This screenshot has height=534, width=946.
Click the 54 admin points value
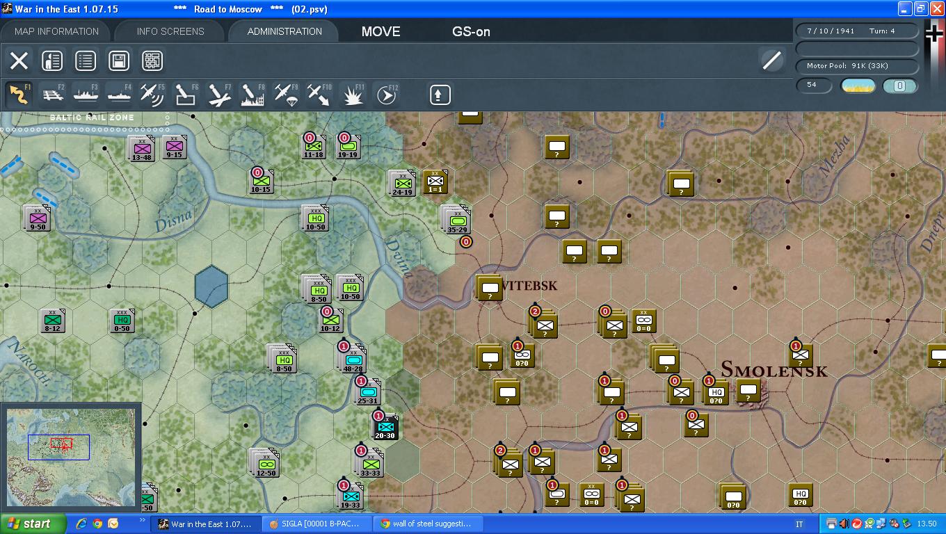pyautogui.click(x=814, y=85)
